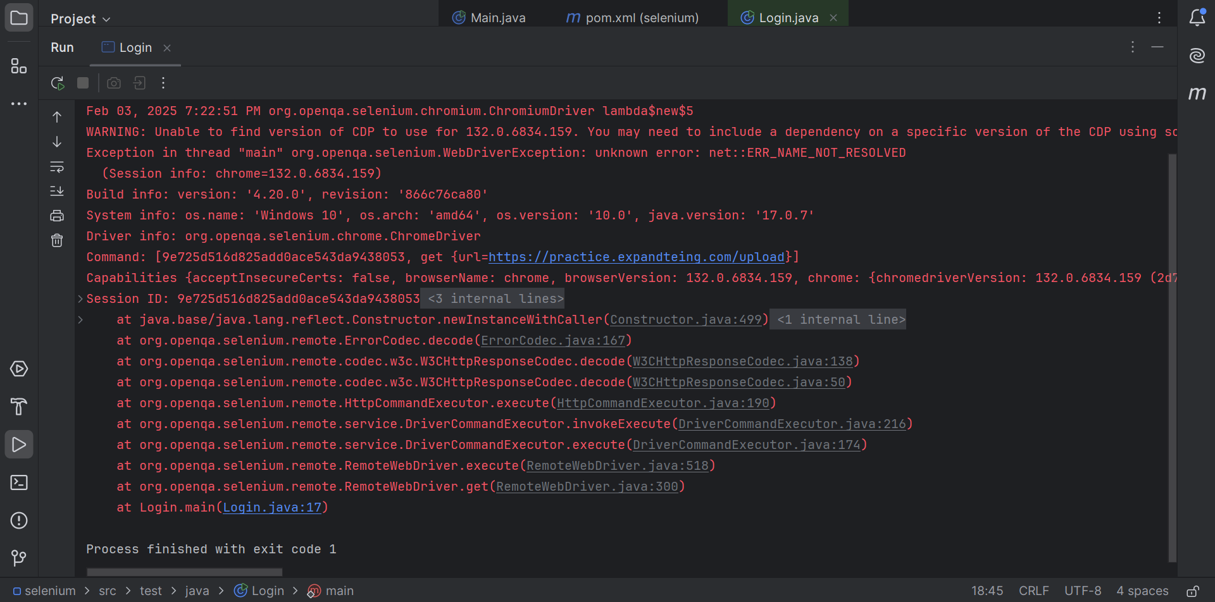Toggle scroll to end of console
Viewport: 1215px width, 602px height.
click(x=57, y=191)
